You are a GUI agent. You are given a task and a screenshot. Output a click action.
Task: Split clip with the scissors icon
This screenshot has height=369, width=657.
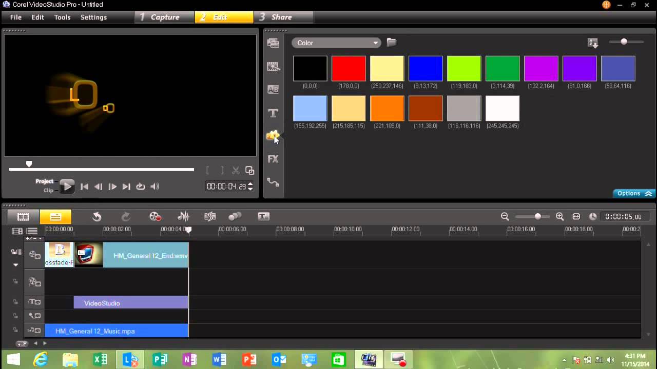(236, 170)
